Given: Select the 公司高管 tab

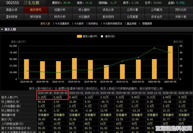Looking at the screenshot, I should [132, 17].
